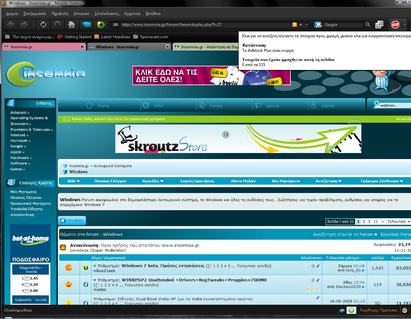Stop loading with the X toolbar button
Viewport: 411px width, 319px height.
pyautogui.click(x=57, y=25)
